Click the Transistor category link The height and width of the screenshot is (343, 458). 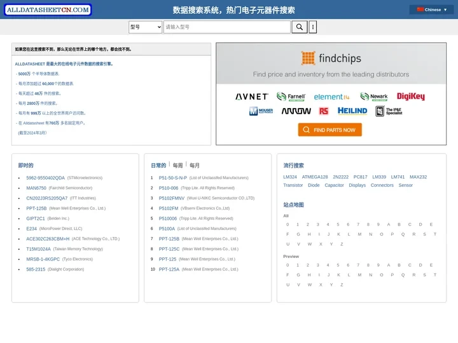coord(293,185)
